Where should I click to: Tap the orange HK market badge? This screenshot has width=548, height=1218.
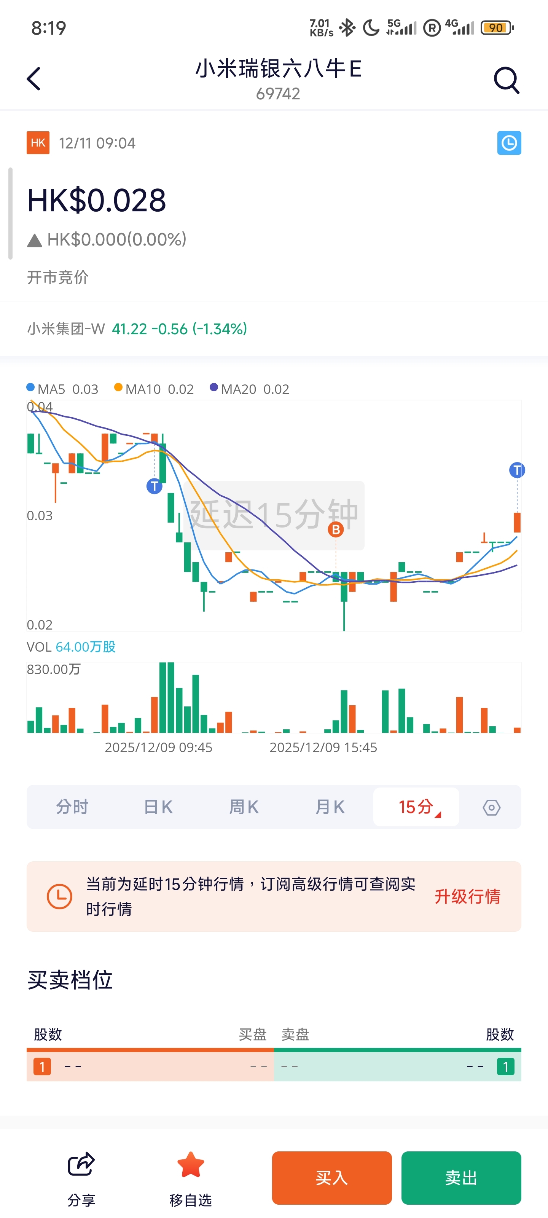click(38, 143)
